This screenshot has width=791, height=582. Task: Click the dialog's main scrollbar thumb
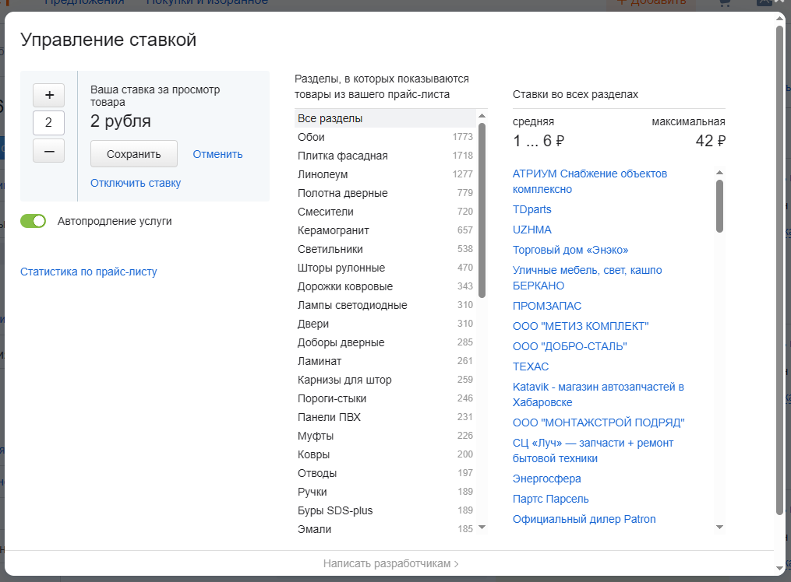click(779, 270)
